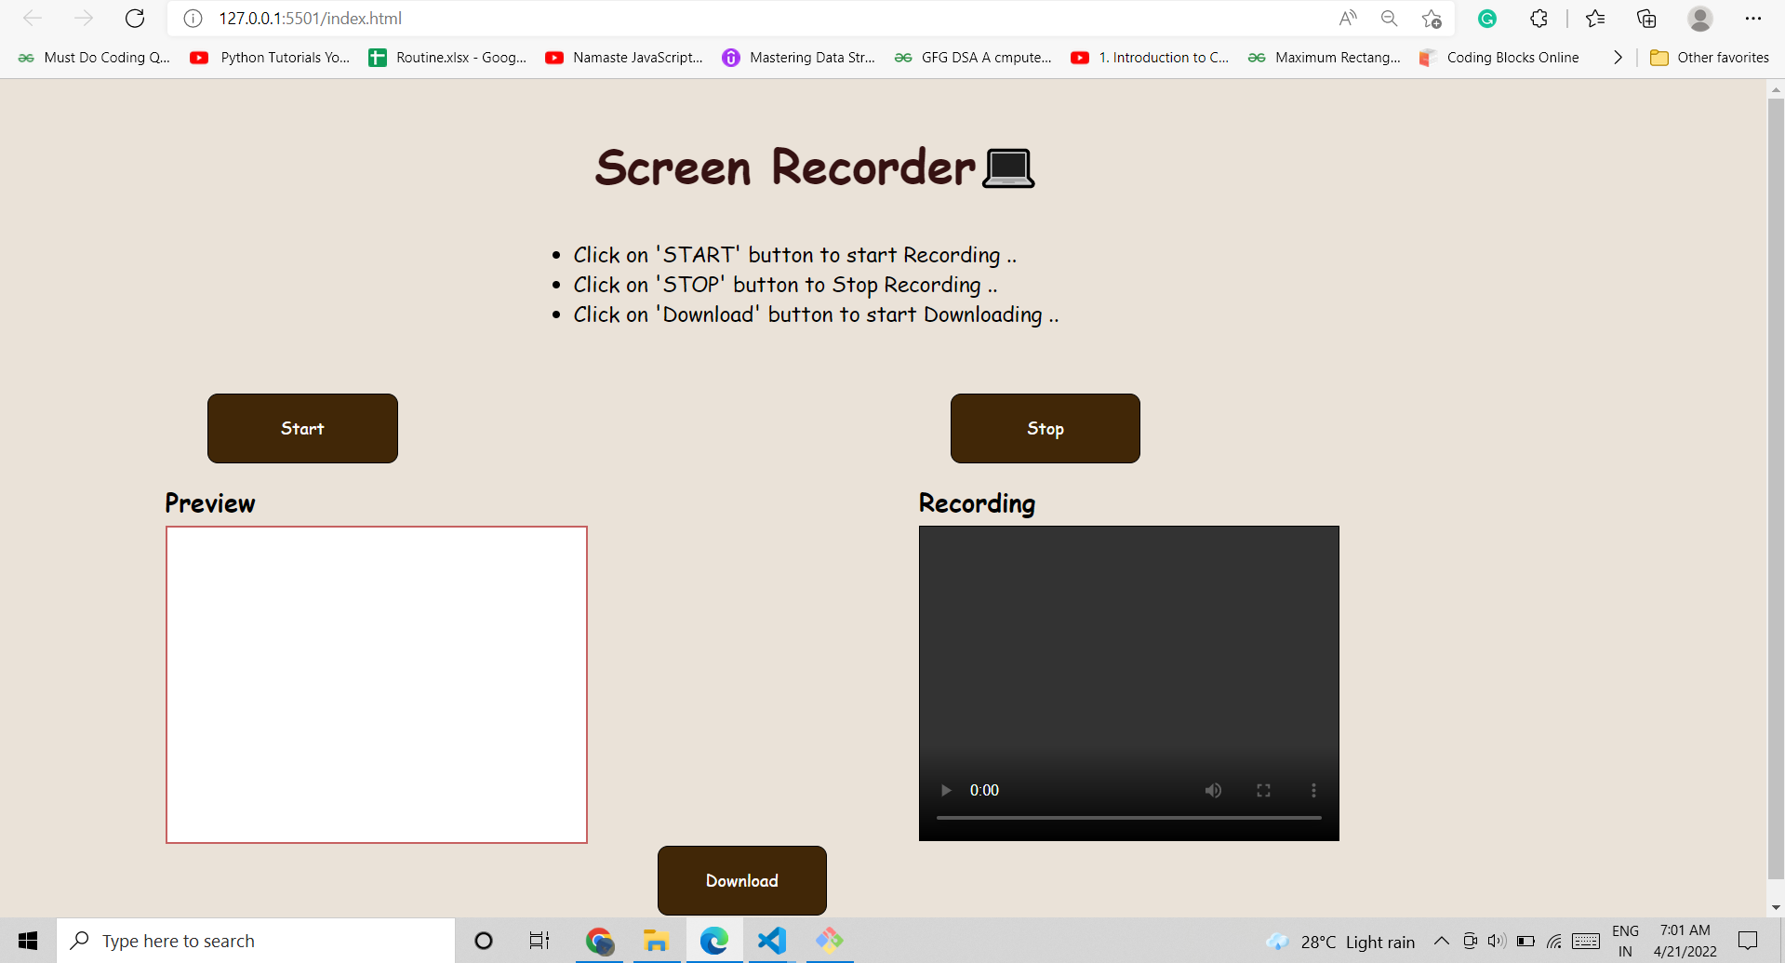Open the touch keyboard from the system tray

click(1586, 941)
